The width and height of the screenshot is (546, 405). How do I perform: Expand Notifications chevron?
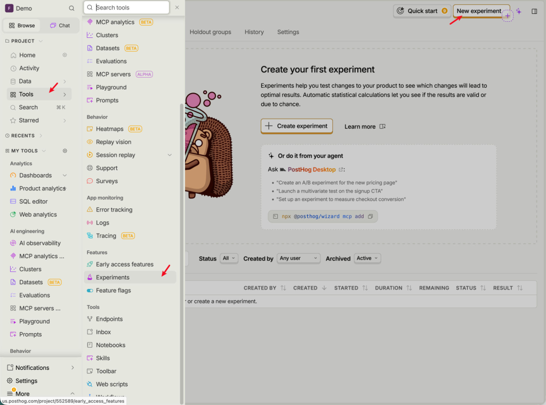point(73,368)
